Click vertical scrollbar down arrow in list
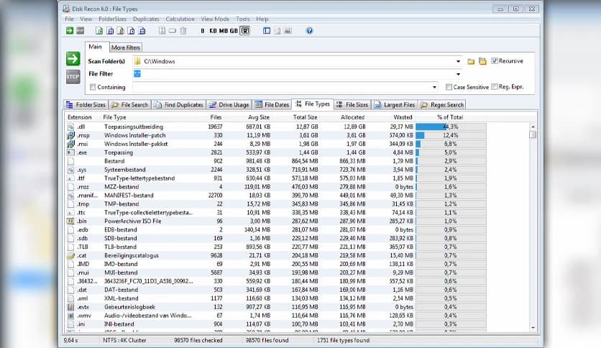The width and height of the screenshot is (601, 348). pos(533,328)
